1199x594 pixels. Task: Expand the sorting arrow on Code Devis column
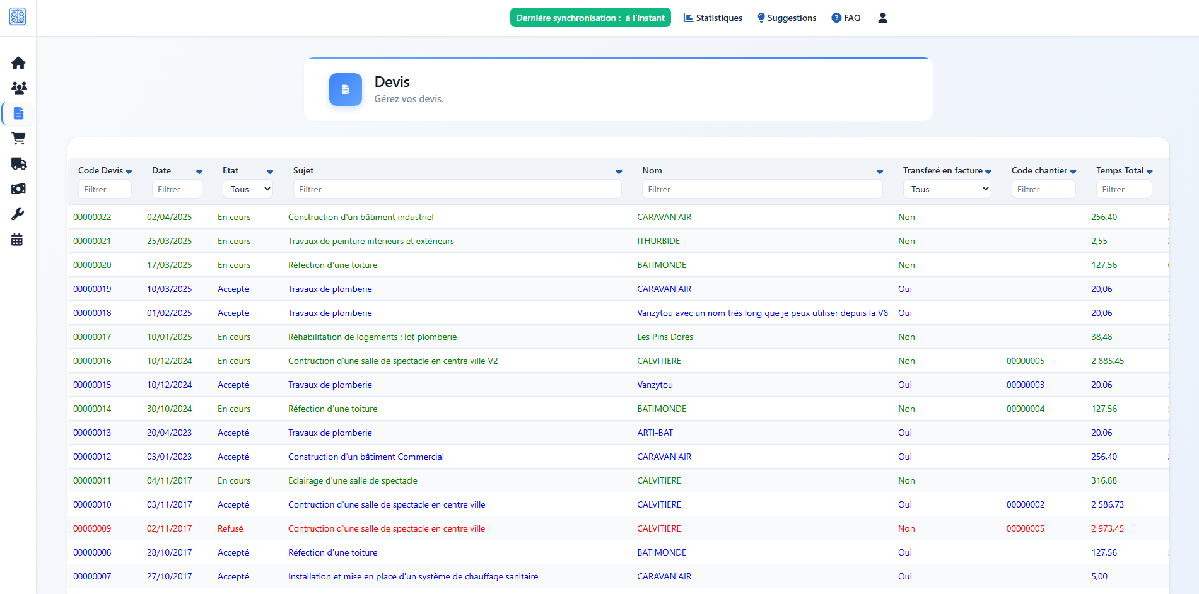tap(129, 171)
